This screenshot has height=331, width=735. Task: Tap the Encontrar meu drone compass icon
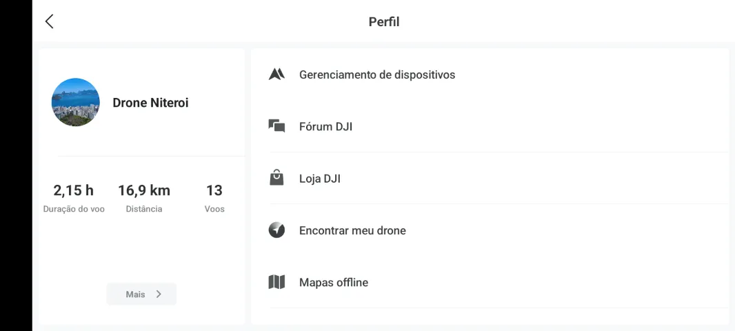[x=276, y=230]
